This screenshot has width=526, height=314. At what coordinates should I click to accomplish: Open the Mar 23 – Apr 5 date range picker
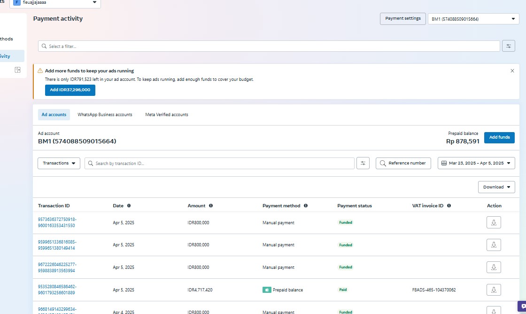(476, 163)
